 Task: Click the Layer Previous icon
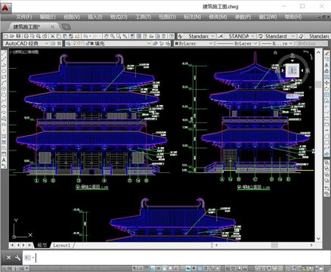coord(162,43)
